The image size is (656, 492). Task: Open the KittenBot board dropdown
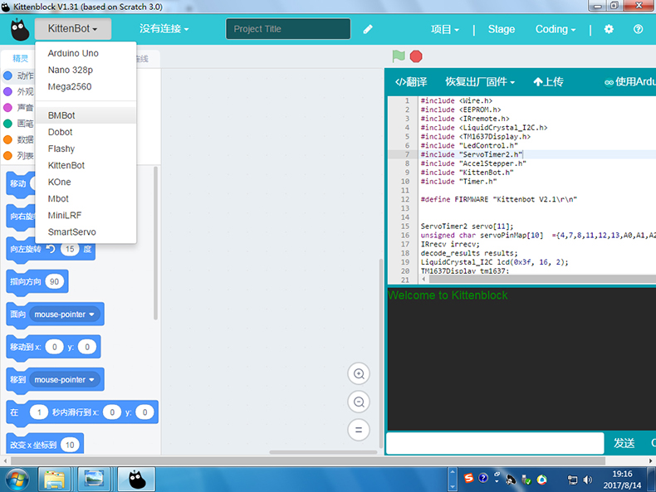[72, 29]
